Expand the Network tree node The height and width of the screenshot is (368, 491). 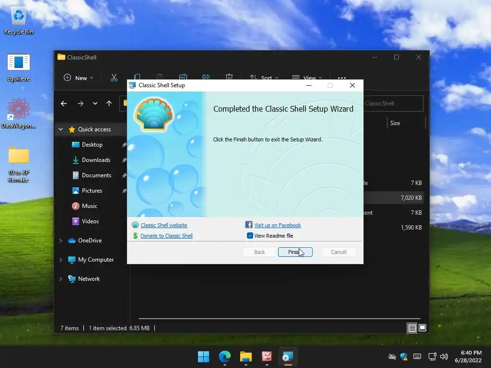click(61, 279)
